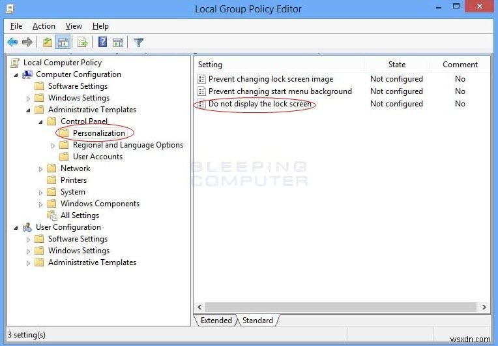Click the Back arrow toolbar icon

12,42
